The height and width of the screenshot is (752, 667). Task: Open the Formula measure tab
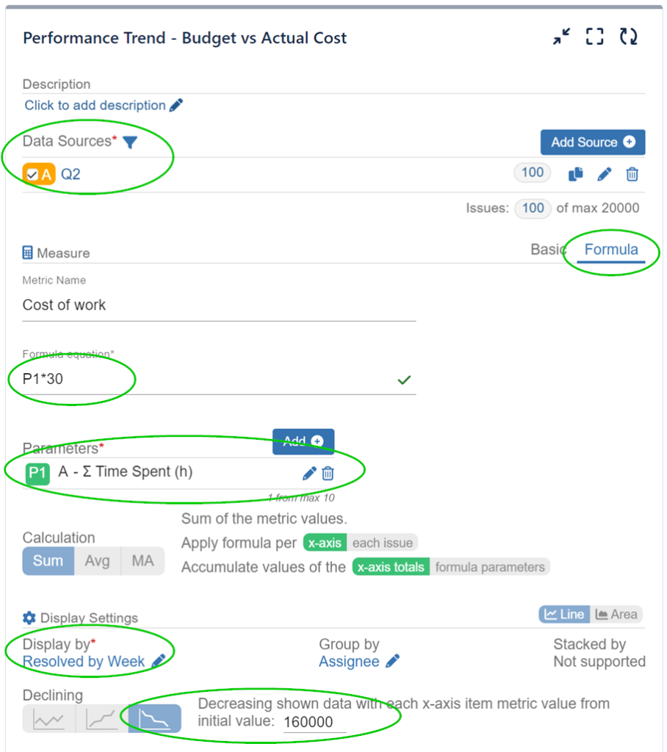click(x=611, y=250)
